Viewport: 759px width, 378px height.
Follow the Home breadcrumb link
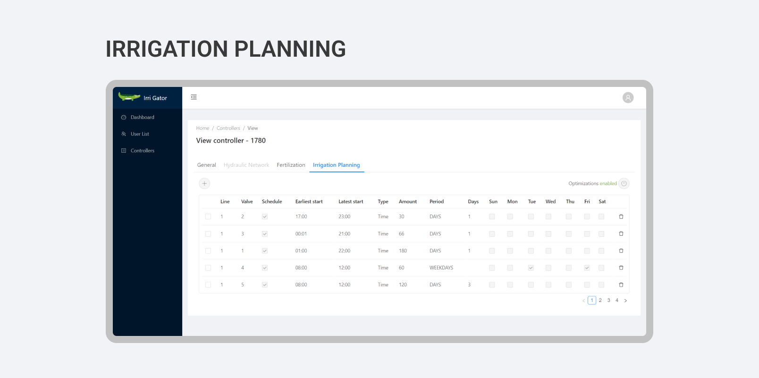click(202, 128)
